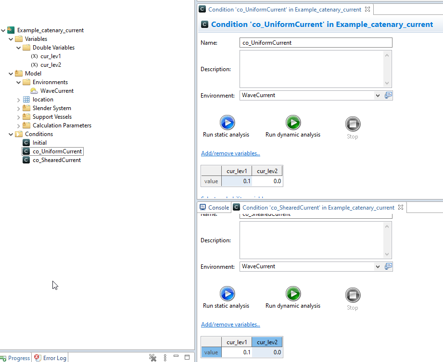Image resolution: width=443 pixels, height=362 pixels.
Task: Select the co_ShearedCurrent condition in tree
Action: pyautogui.click(x=56, y=160)
